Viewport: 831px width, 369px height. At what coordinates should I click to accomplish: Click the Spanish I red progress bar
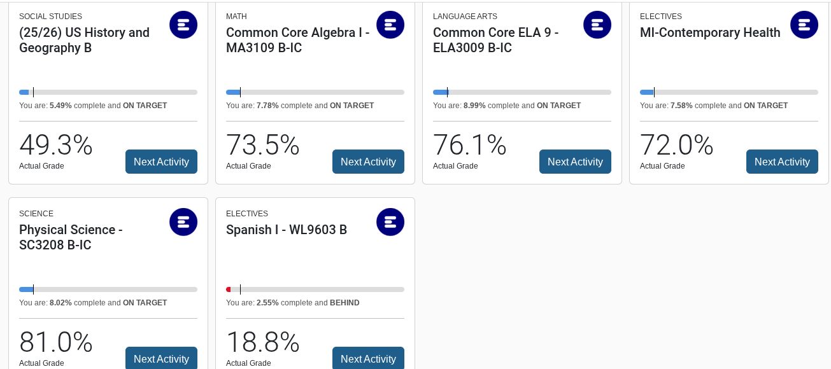click(x=315, y=289)
